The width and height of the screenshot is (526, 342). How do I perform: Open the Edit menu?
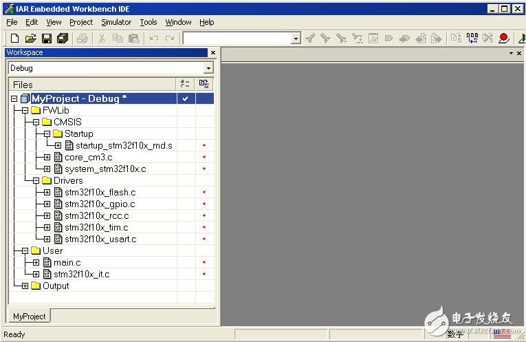tap(32, 22)
